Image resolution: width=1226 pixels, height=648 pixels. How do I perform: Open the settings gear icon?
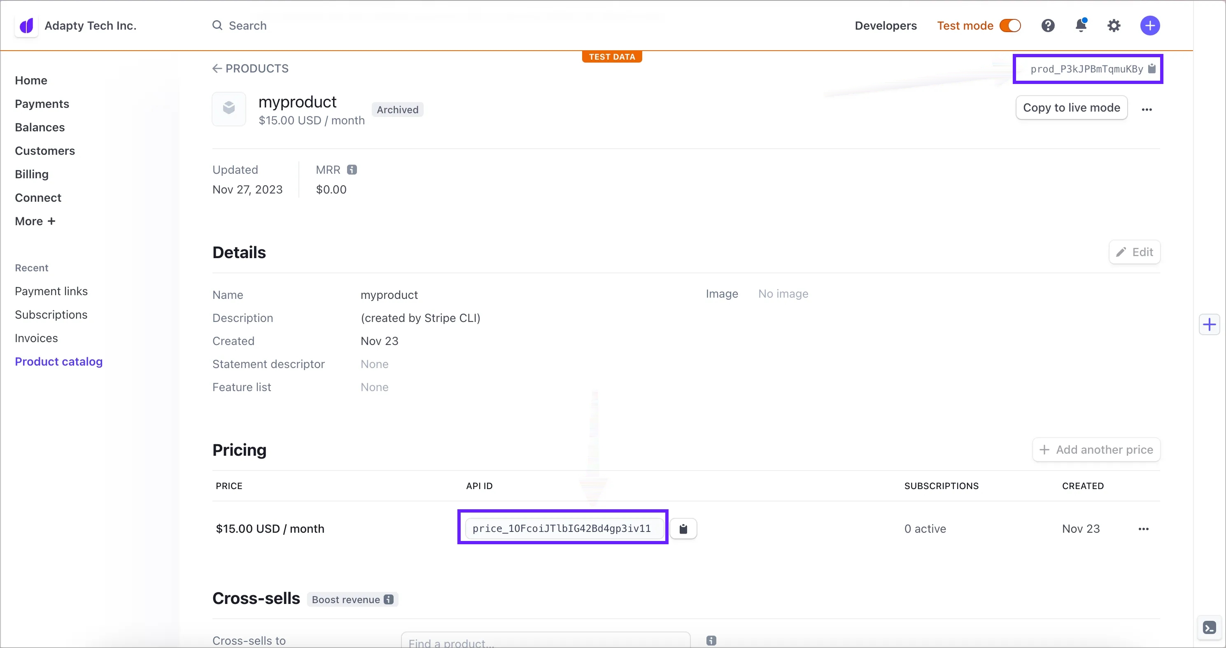pos(1114,26)
